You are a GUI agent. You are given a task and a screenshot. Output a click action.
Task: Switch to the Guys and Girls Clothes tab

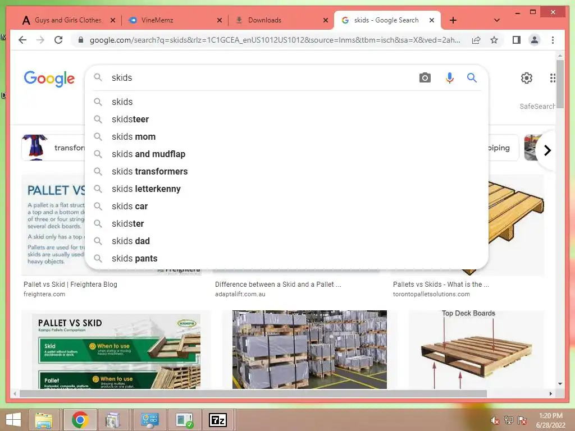[68, 20]
